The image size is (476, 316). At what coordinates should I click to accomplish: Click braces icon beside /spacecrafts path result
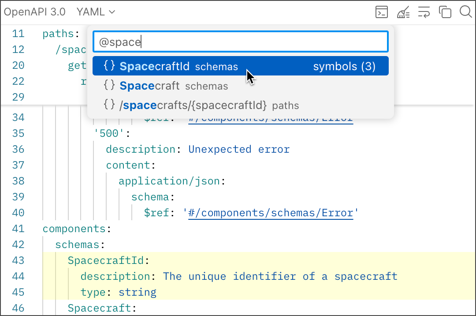[x=109, y=105]
